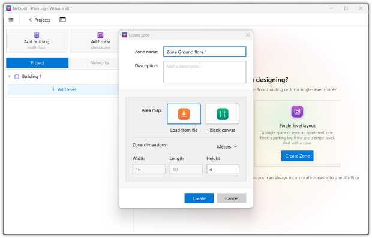Collapse the Building 1 tree node
This screenshot has width=372, height=238.
9,76
